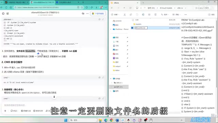This screenshot has height=123, width=218.
Task: Click the Explorer search box for ollama
Action: pos(204,8)
